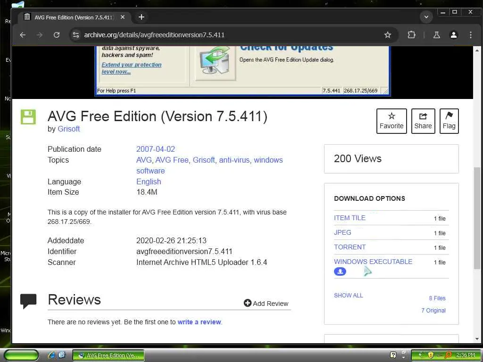The width and height of the screenshot is (483, 362).
Task: Click the security shield tray icon
Action: (x=431, y=355)
